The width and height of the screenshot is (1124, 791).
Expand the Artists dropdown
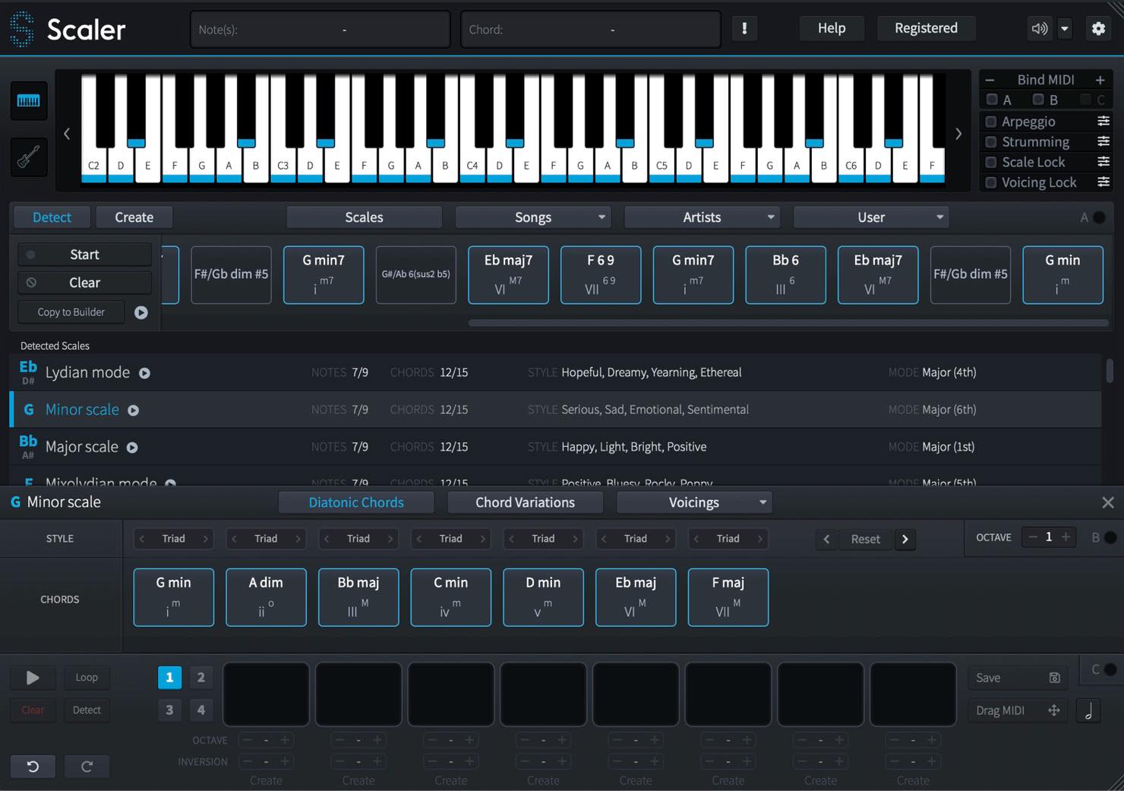pyautogui.click(x=702, y=217)
